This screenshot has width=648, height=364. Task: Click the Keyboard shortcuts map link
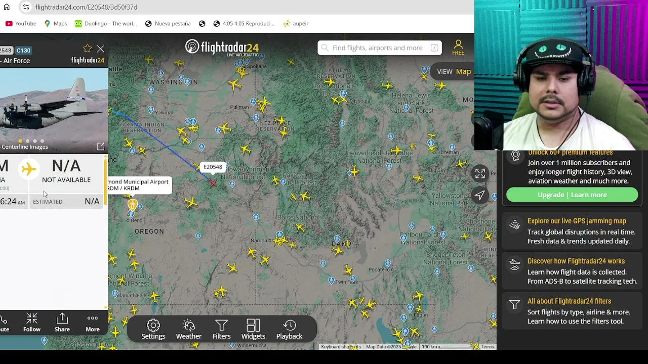coord(341,347)
